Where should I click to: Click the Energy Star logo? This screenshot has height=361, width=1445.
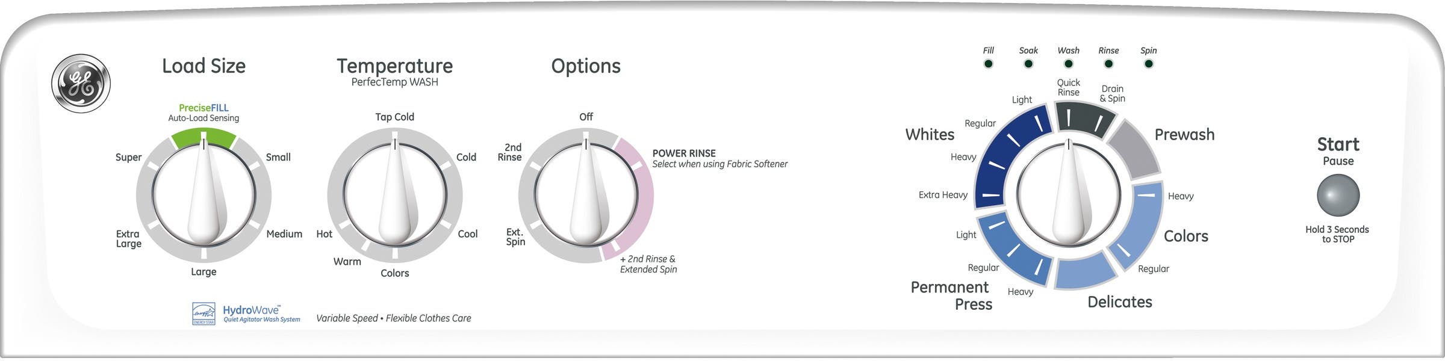tap(204, 314)
